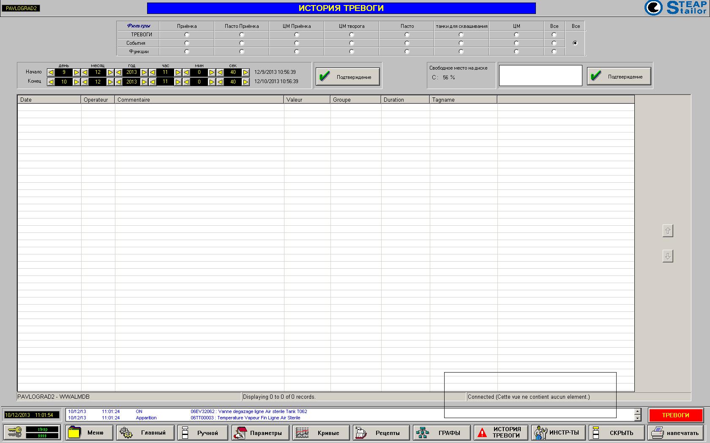710x443 pixels.
Task: Select События filter for Пасто
Action: pyautogui.click(x=407, y=43)
